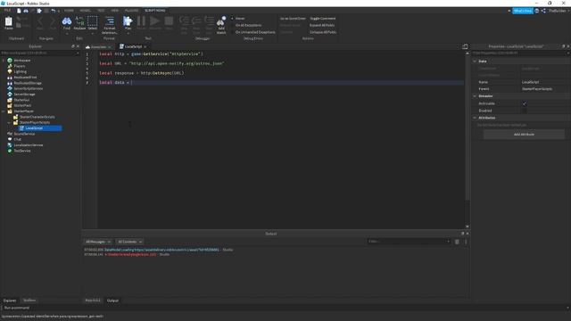Open the Find binoculars tool
The image size is (571, 321).
click(67, 22)
